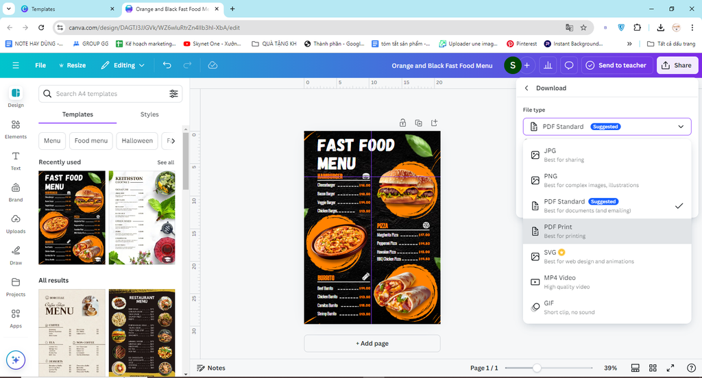Image resolution: width=702 pixels, height=378 pixels.
Task: Select PDF Standard option in list
Action: pyautogui.click(x=607, y=205)
